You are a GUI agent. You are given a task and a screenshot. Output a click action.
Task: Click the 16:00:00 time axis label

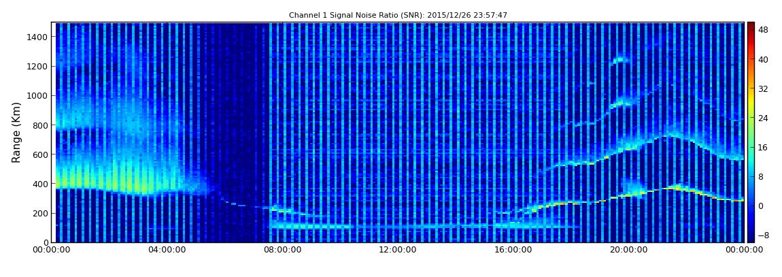(513, 250)
